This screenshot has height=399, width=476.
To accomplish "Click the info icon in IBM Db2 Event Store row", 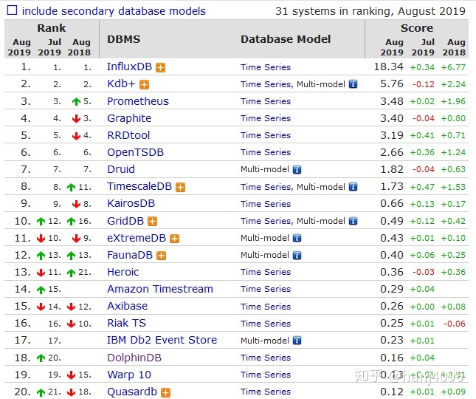I will coord(297,341).
